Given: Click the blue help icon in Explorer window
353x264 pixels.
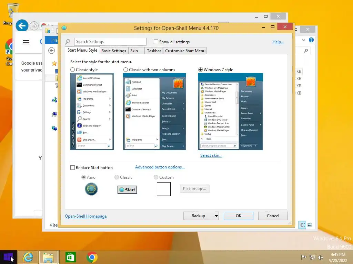Looking at the screenshot, I should (x=311, y=40).
